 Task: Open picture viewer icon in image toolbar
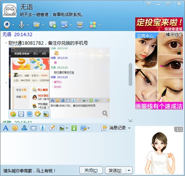pyautogui.click(x=46, y=114)
